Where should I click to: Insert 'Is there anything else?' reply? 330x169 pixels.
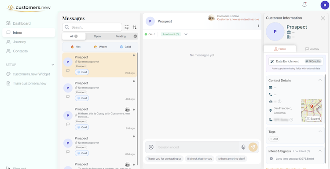tap(231, 159)
